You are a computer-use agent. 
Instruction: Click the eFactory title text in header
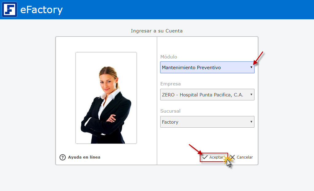click(41, 10)
